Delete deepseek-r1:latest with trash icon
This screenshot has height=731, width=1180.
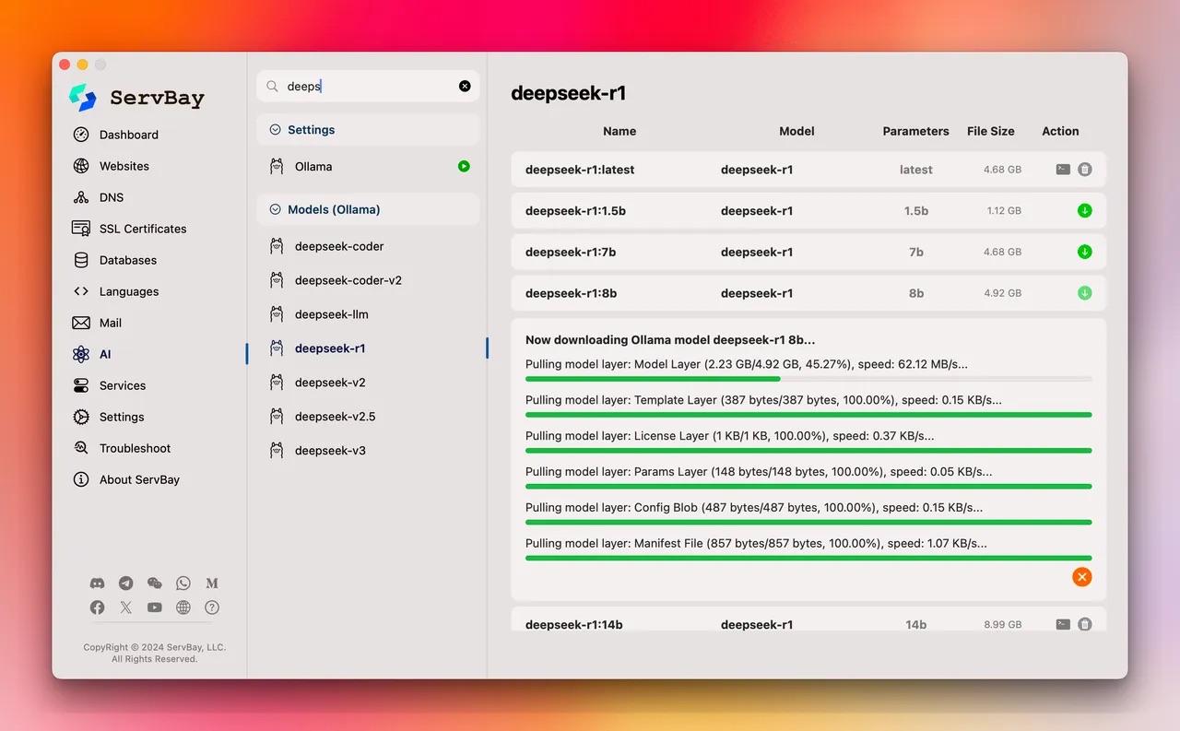pyautogui.click(x=1085, y=170)
